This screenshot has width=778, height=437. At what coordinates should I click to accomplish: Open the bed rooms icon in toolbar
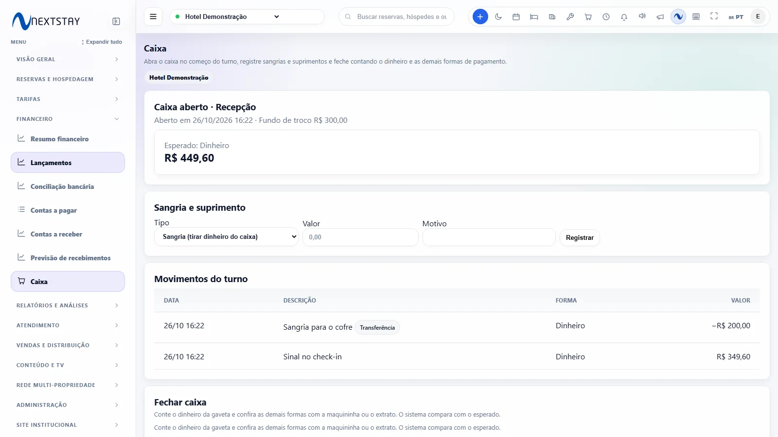(x=534, y=17)
